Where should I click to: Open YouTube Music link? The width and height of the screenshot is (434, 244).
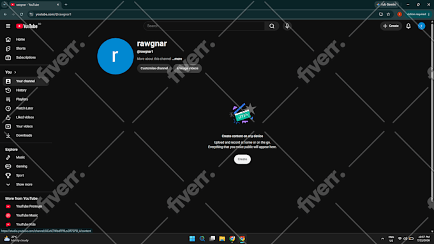pos(26,215)
